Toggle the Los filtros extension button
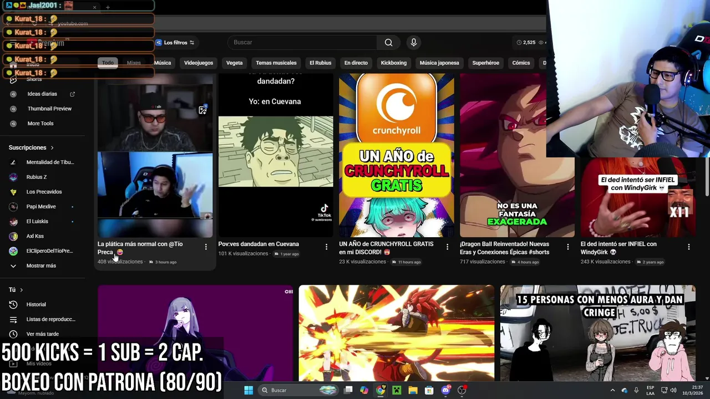The width and height of the screenshot is (710, 399). pyautogui.click(x=175, y=43)
